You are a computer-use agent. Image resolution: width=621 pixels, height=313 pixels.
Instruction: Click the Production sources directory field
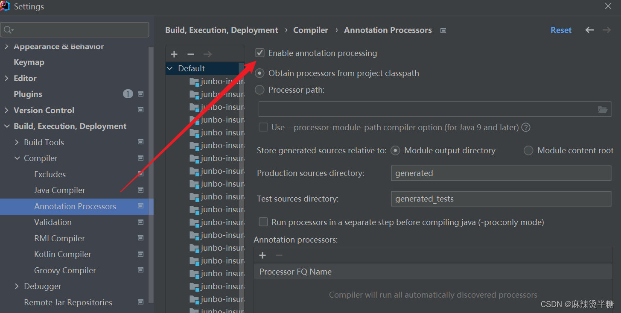click(x=501, y=173)
